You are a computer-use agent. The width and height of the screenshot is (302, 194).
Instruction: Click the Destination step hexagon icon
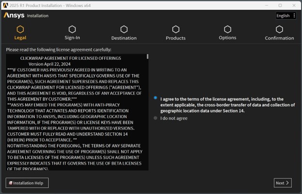pyautogui.click(x=124, y=29)
